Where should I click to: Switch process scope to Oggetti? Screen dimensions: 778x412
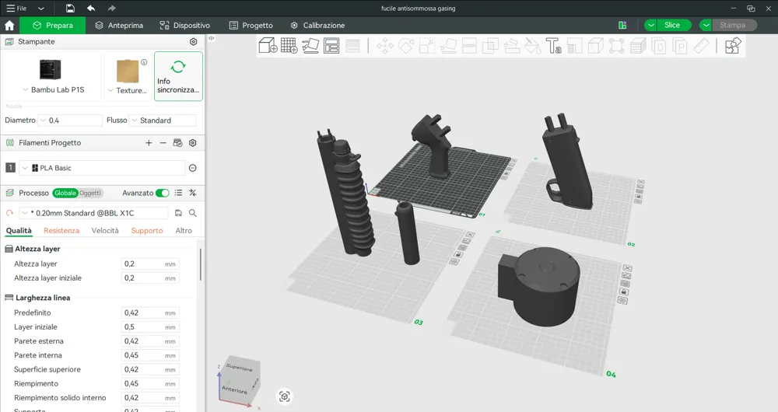[x=90, y=193]
